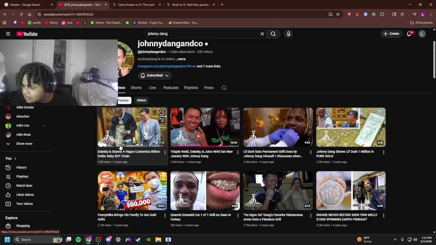Open the notifications bell

(409, 34)
